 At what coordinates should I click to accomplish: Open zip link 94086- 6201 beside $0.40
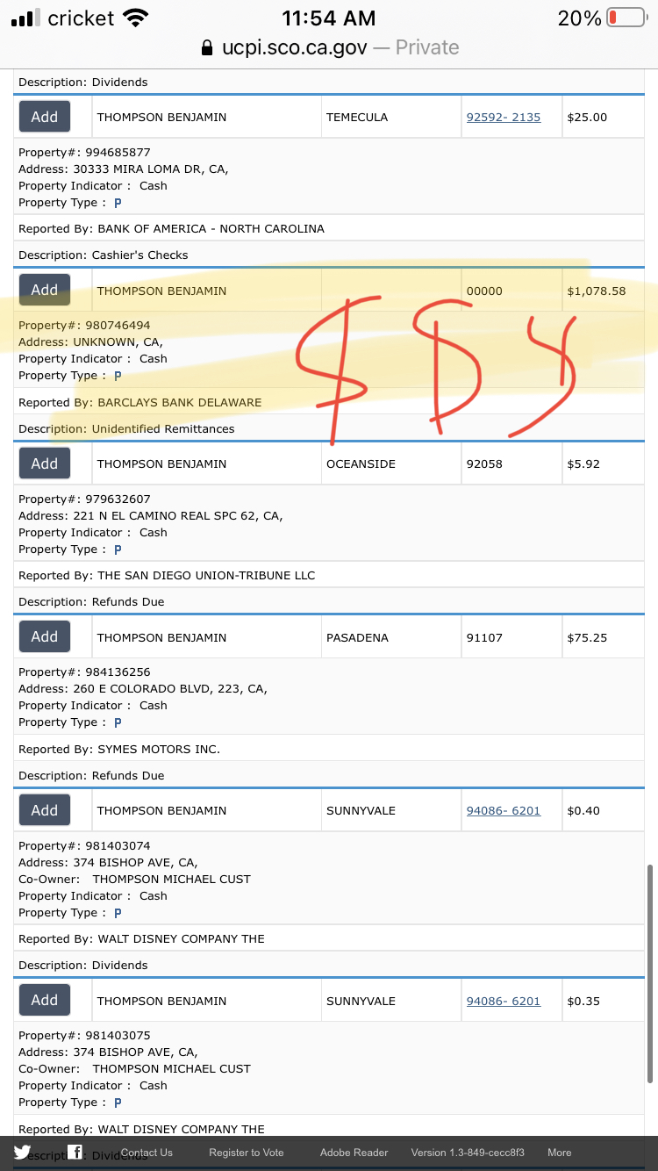504,810
